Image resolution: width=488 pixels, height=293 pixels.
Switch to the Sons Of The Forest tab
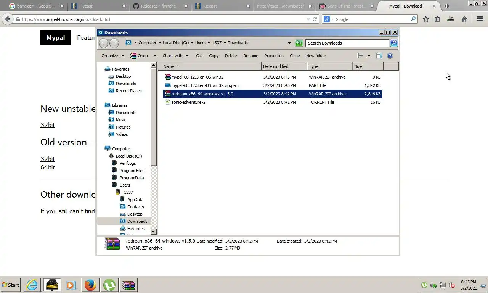[x=346, y=6]
